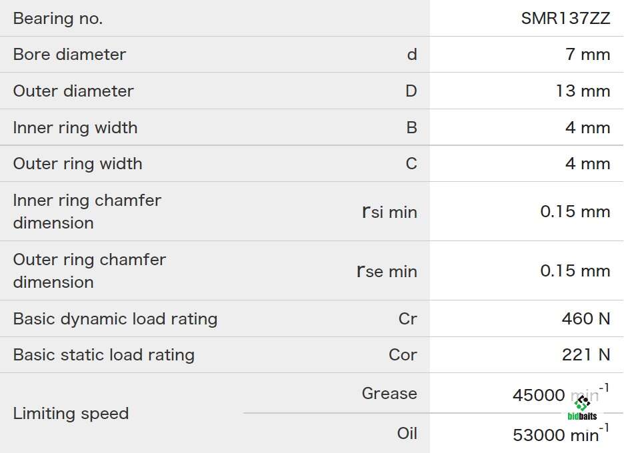Click the Inner ring chamfer dimension label
The width and height of the screenshot is (626, 453).
[x=87, y=211]
